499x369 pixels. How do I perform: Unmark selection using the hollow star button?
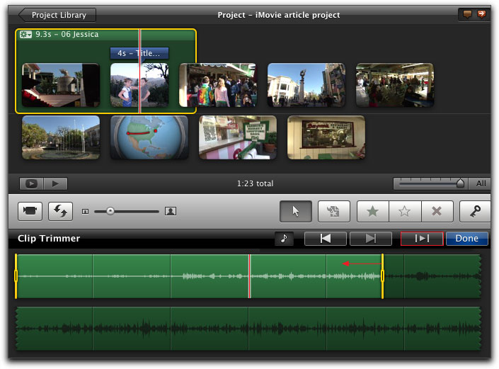[x=405, y=211]
